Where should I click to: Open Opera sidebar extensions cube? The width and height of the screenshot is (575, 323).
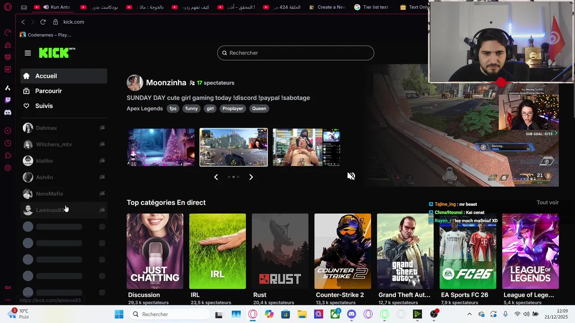pos(8,156)
